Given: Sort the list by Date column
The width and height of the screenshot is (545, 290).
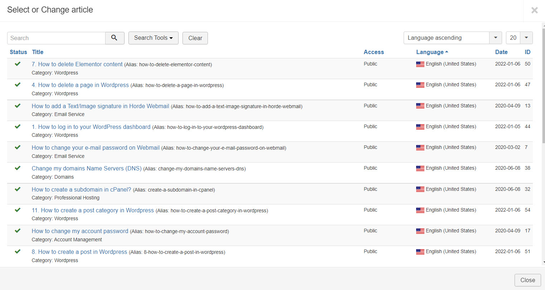Looking at the screenshot, I should coord(501,52).
